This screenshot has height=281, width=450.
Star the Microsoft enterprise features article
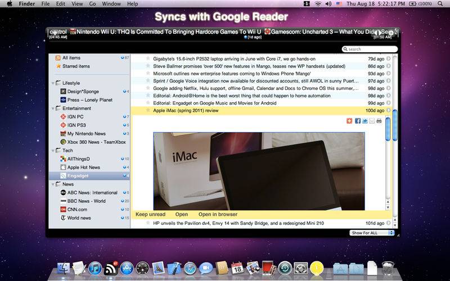coord(148,74)
